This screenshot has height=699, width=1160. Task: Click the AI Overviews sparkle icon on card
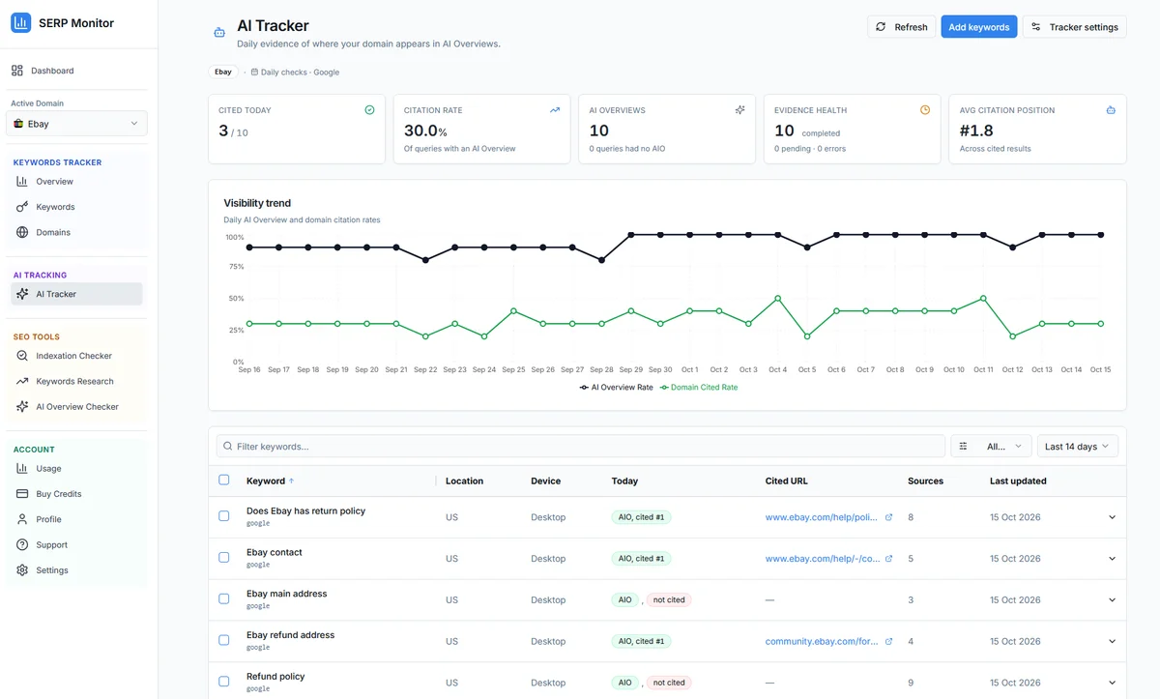coord(739,110)
